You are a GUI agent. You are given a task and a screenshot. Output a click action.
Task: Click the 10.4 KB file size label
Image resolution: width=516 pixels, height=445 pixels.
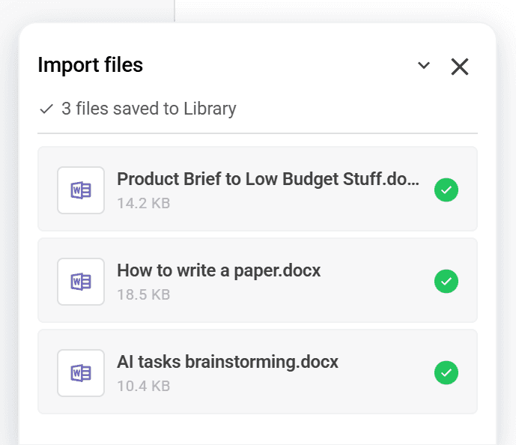(144, 386)
